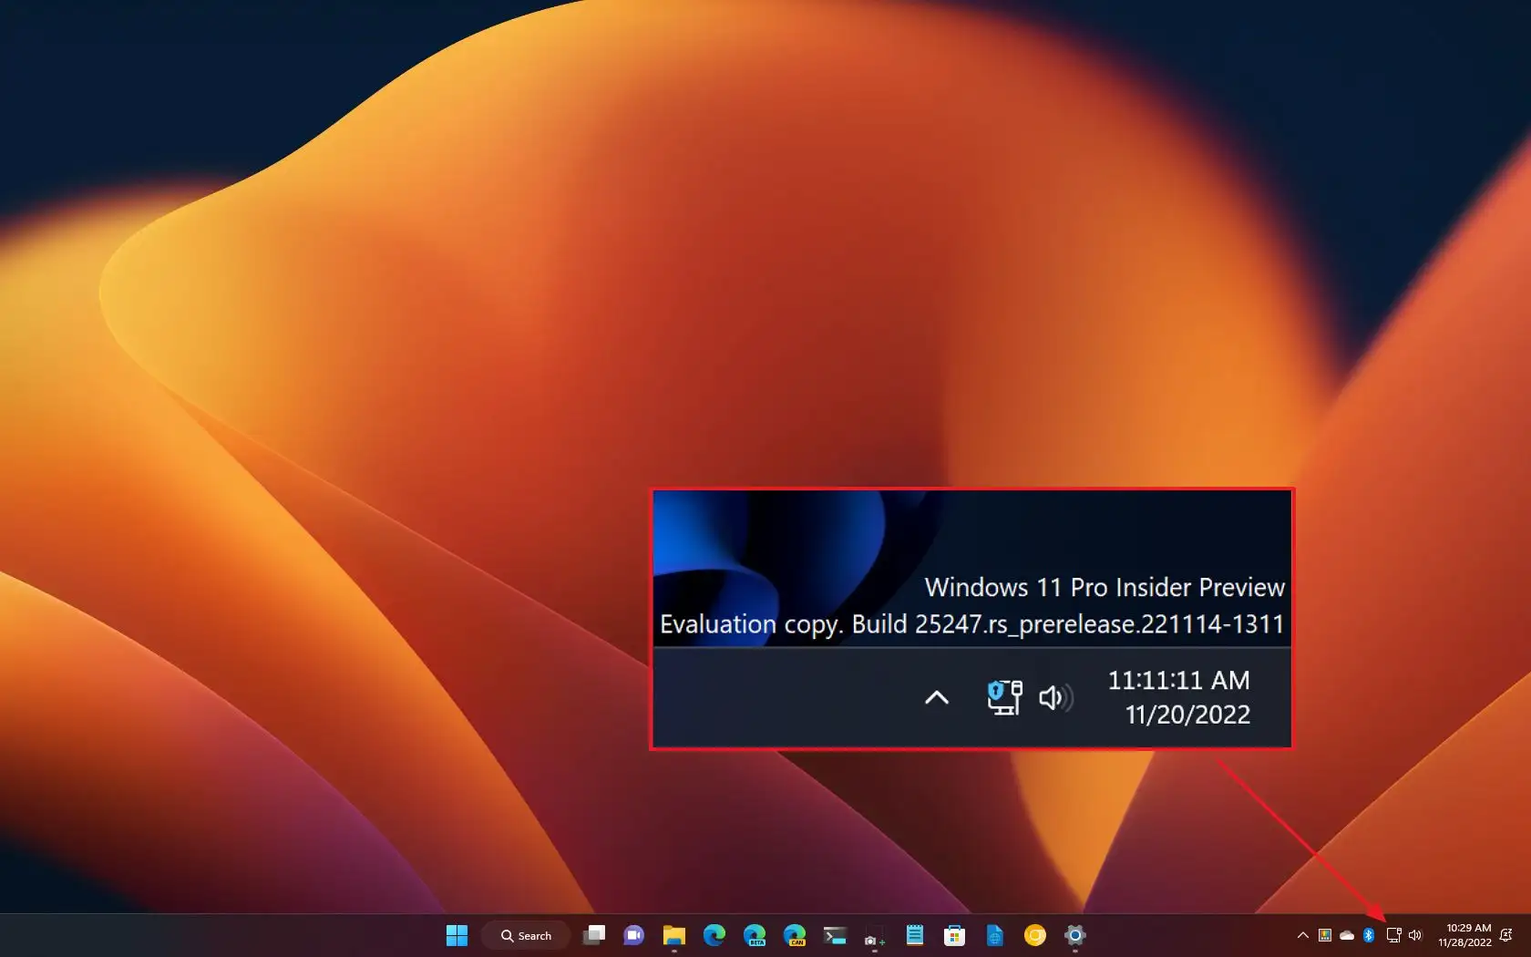Open the Microsoft Store
This screenshot has width=1531, height=957.
coord(953,935)
